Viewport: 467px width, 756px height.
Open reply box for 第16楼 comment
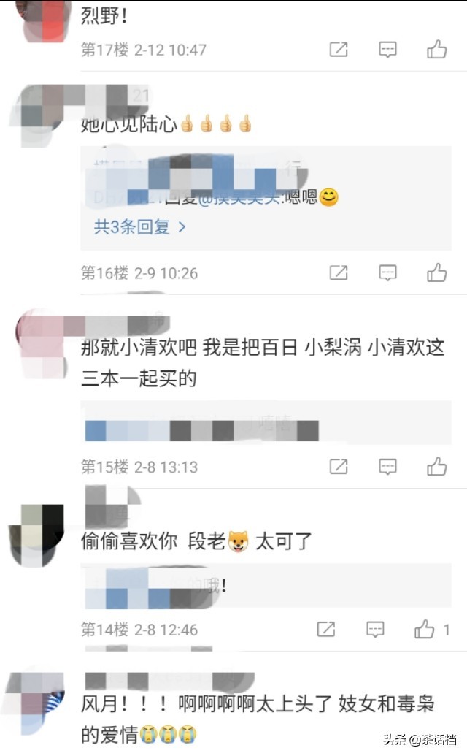(x=387, y=273)
